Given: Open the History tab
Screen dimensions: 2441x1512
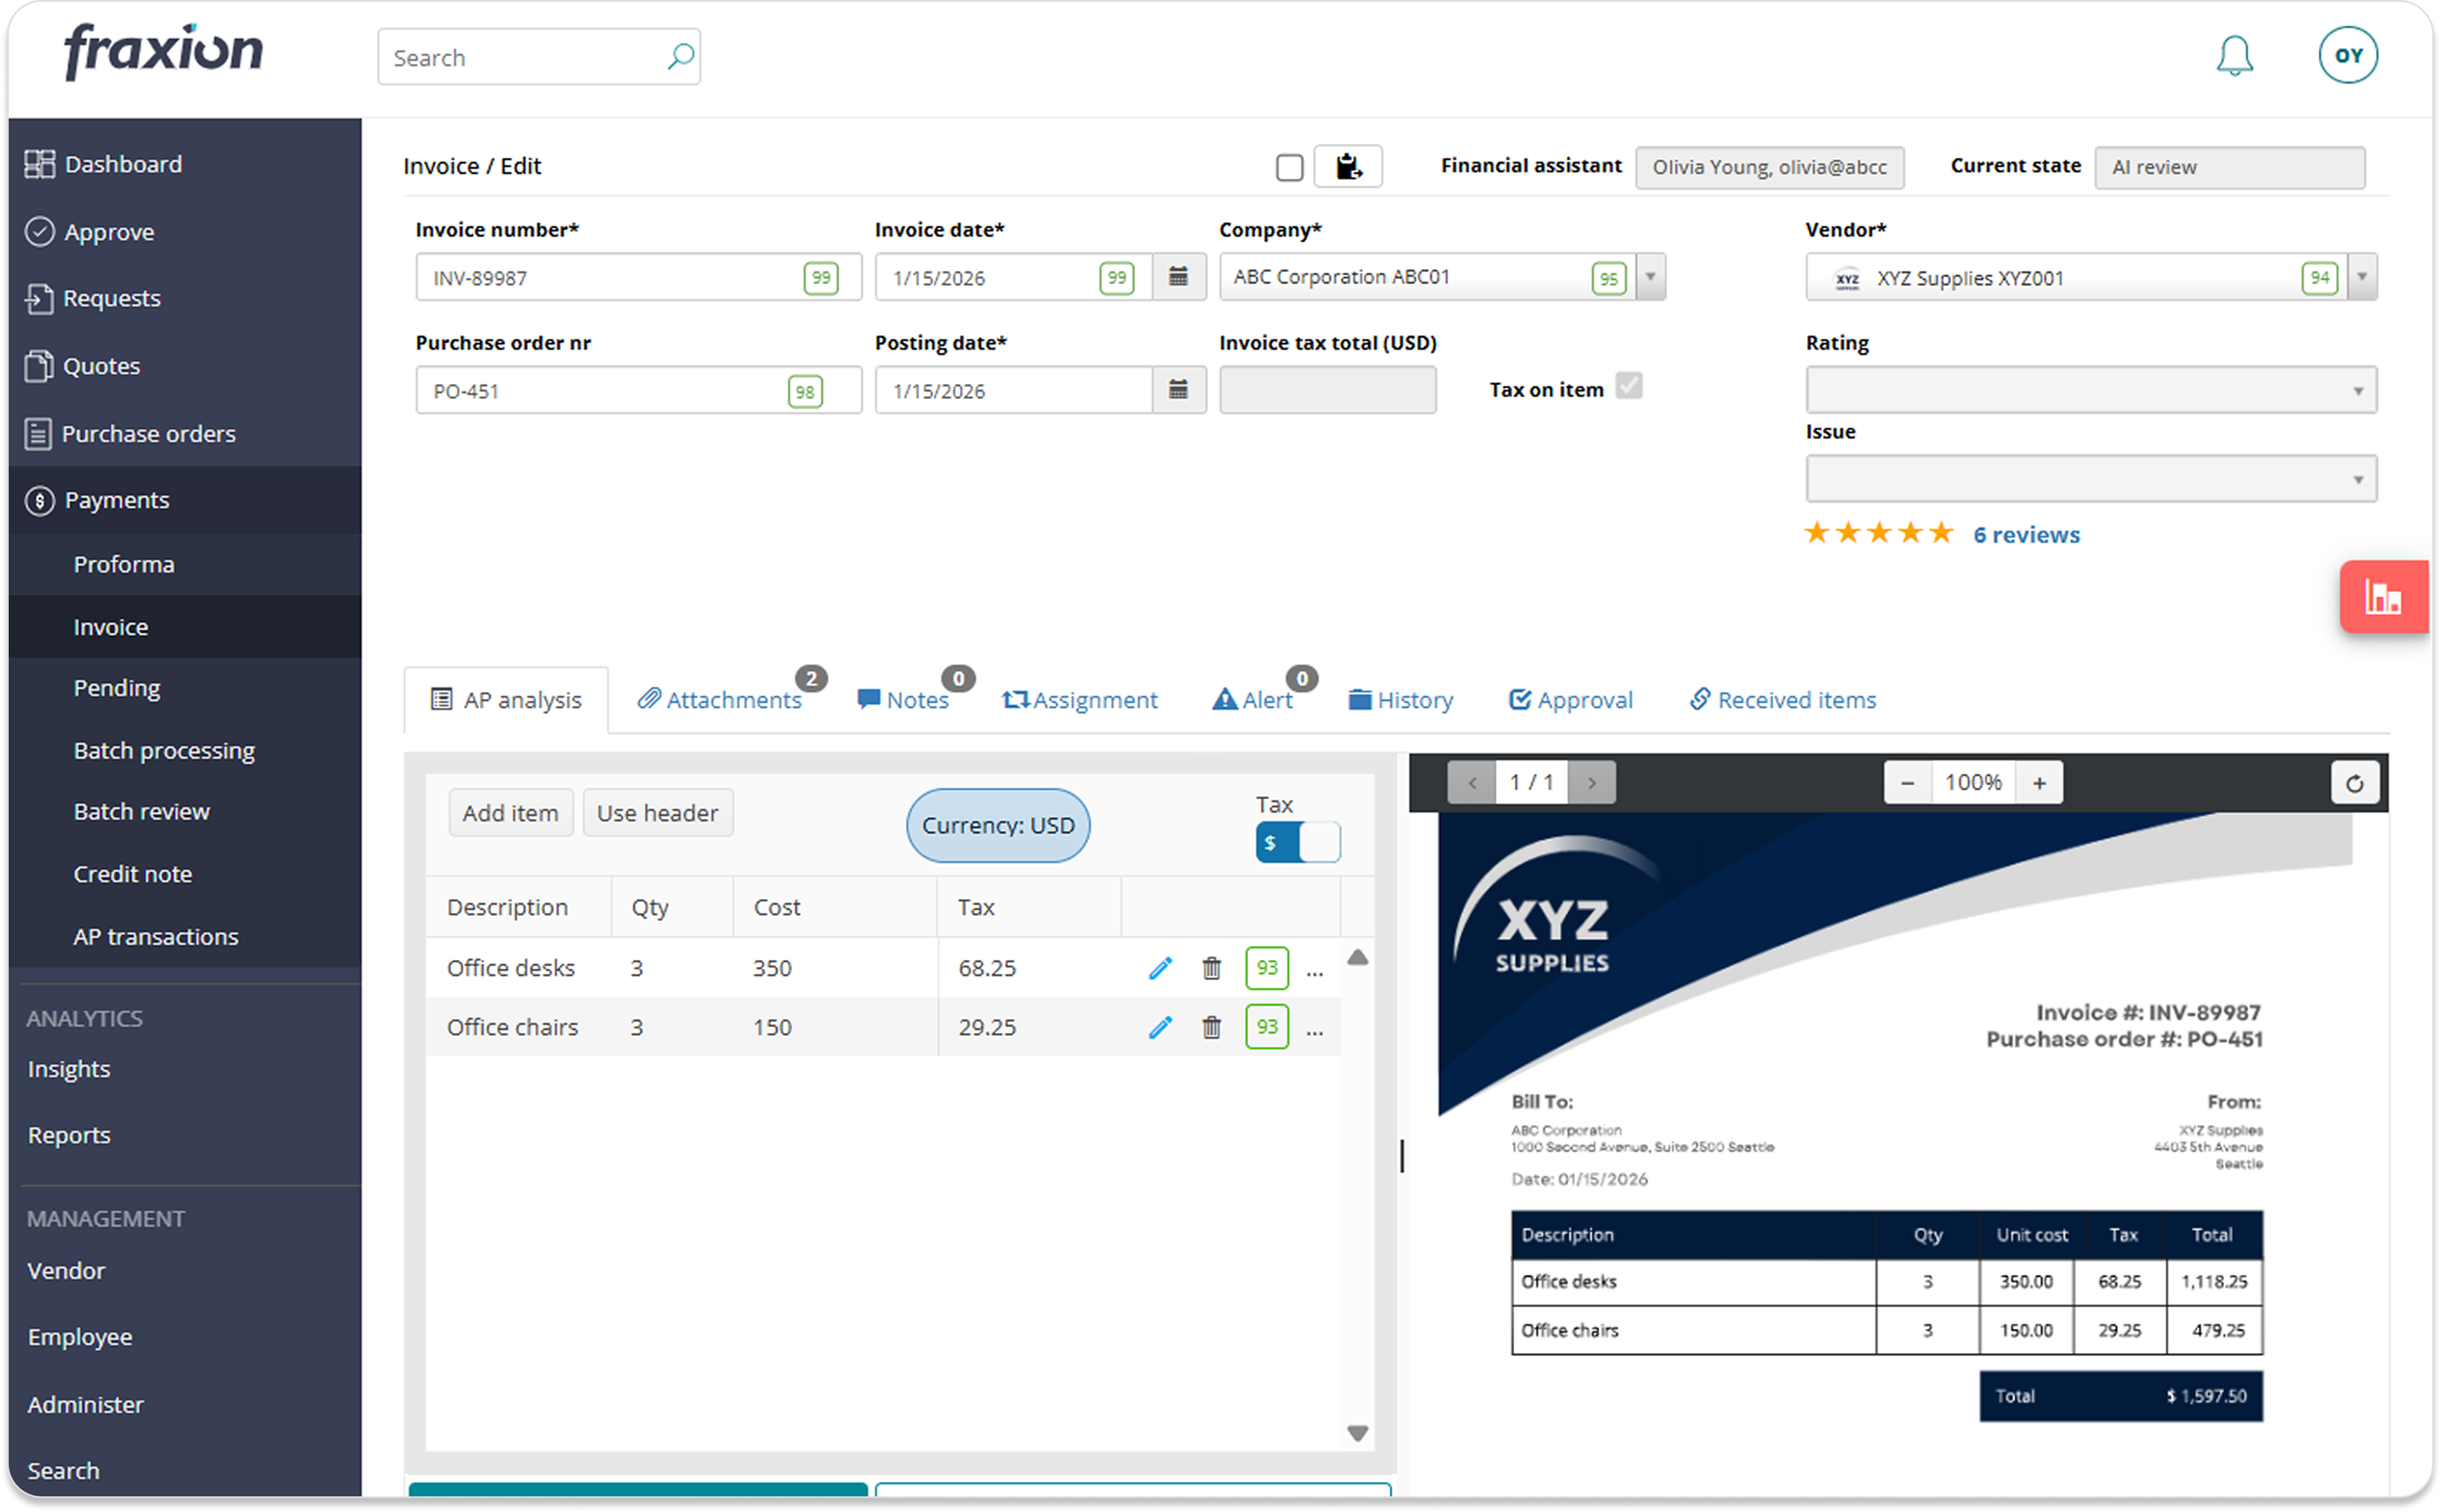Looking at the screenshot, I should (1400, 699).
